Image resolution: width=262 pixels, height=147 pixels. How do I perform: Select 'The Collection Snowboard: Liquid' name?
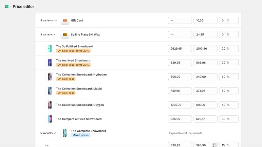[79, 89]
